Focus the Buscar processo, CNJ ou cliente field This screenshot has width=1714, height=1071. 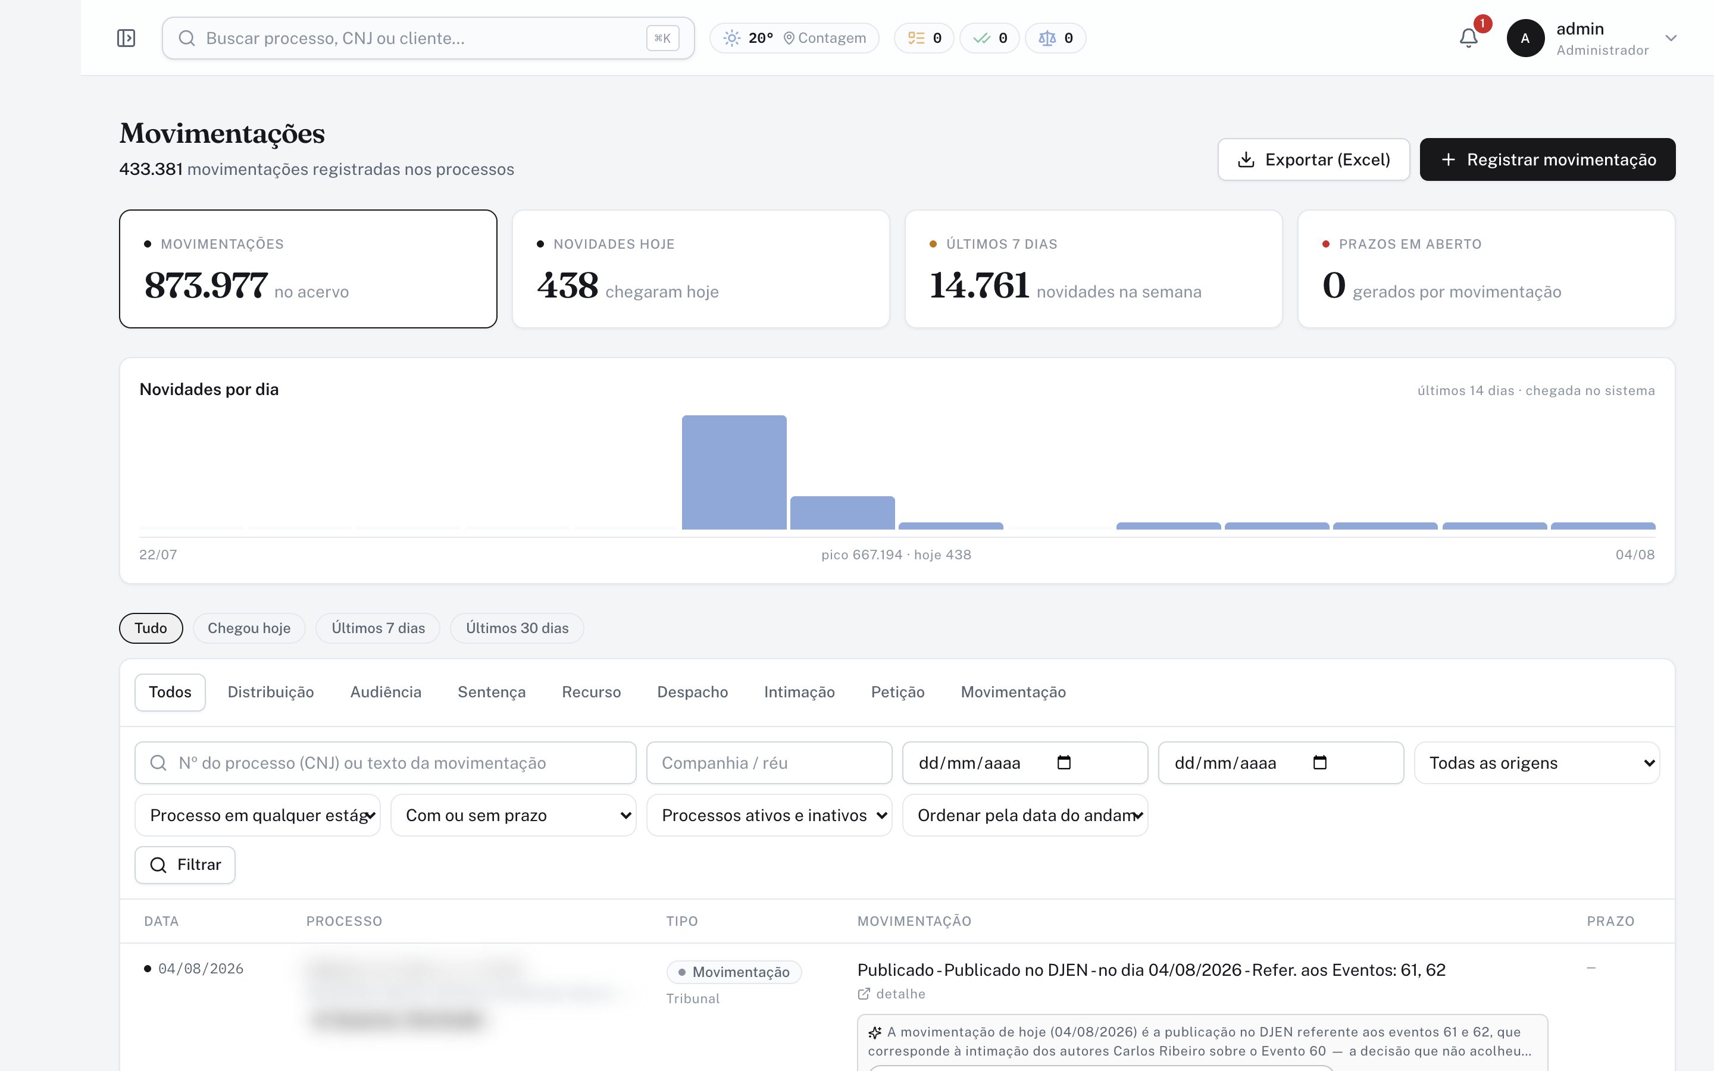click(x=428, y=38)
